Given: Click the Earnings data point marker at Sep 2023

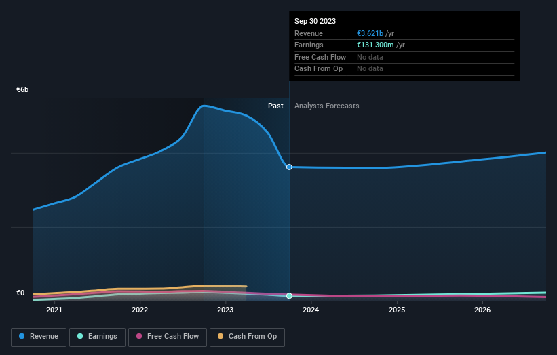Looking at the screenshot, I should pyautogui.click(x=289, y=296).
